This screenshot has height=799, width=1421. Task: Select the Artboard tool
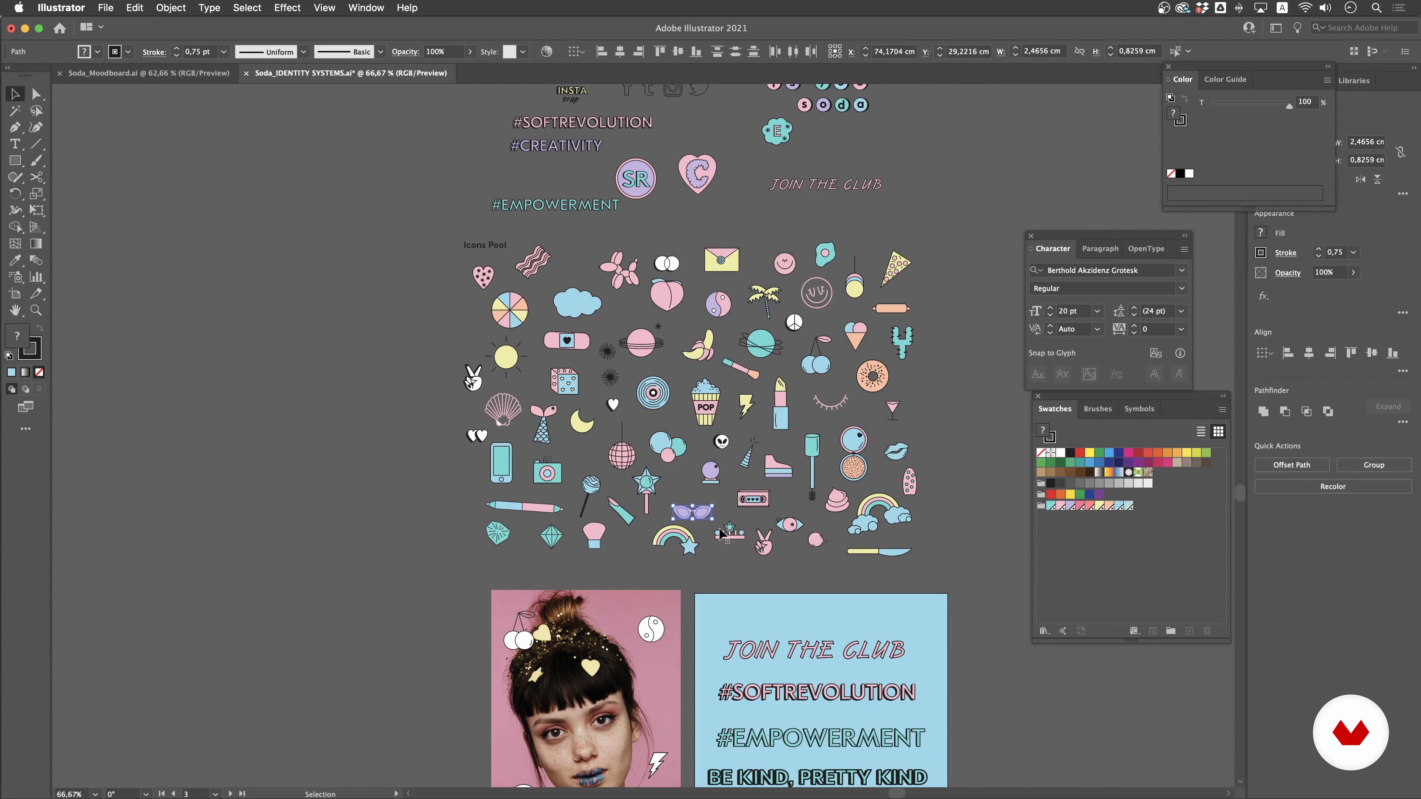15,293
